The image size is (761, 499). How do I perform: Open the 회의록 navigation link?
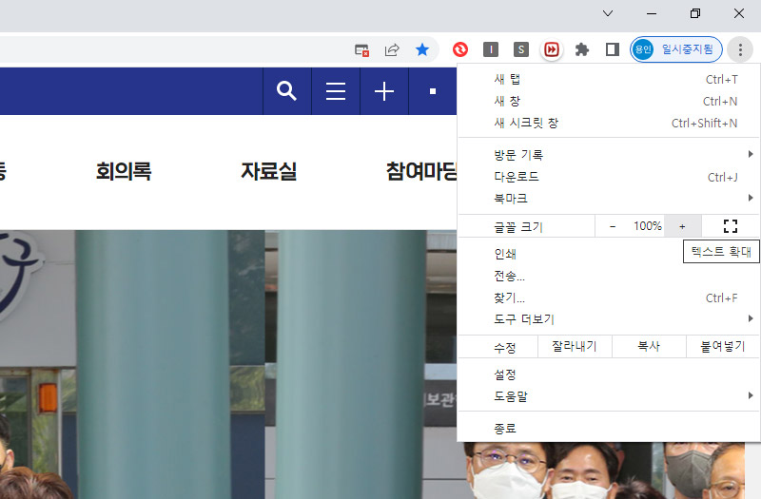point(124,171)
